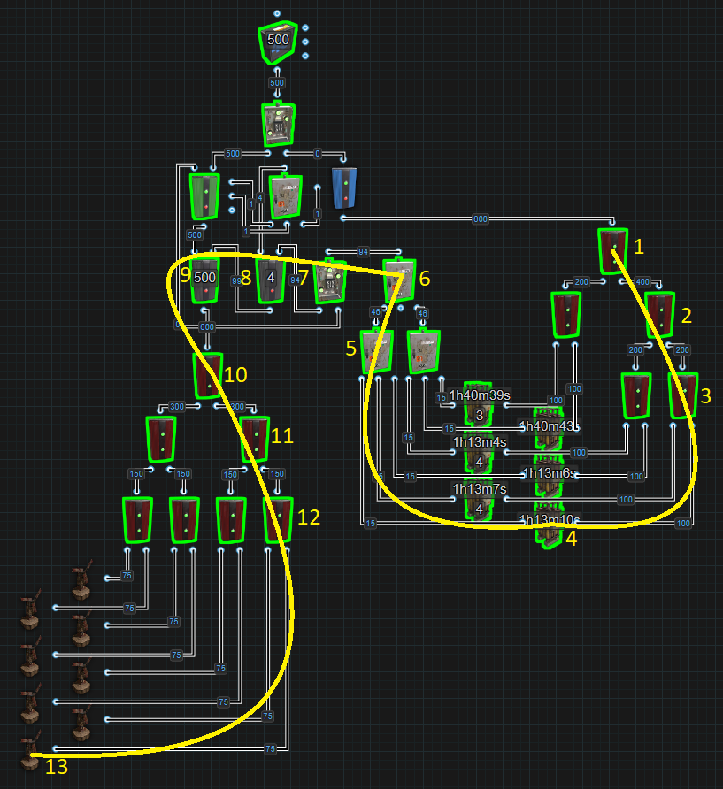Click the blue splitter node
Image resolution: width=723 pixels, height=789 pixels.
tap(344, 187)
